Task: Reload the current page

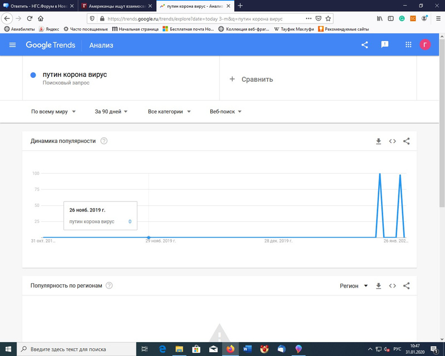Action: 29,19
